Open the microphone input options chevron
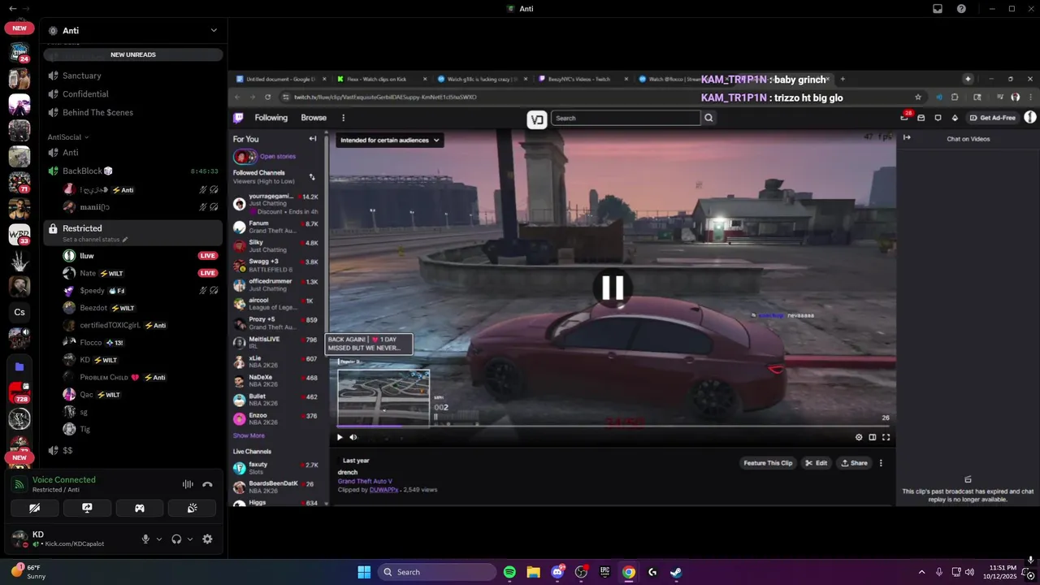1040x585 pixels. 158,539
